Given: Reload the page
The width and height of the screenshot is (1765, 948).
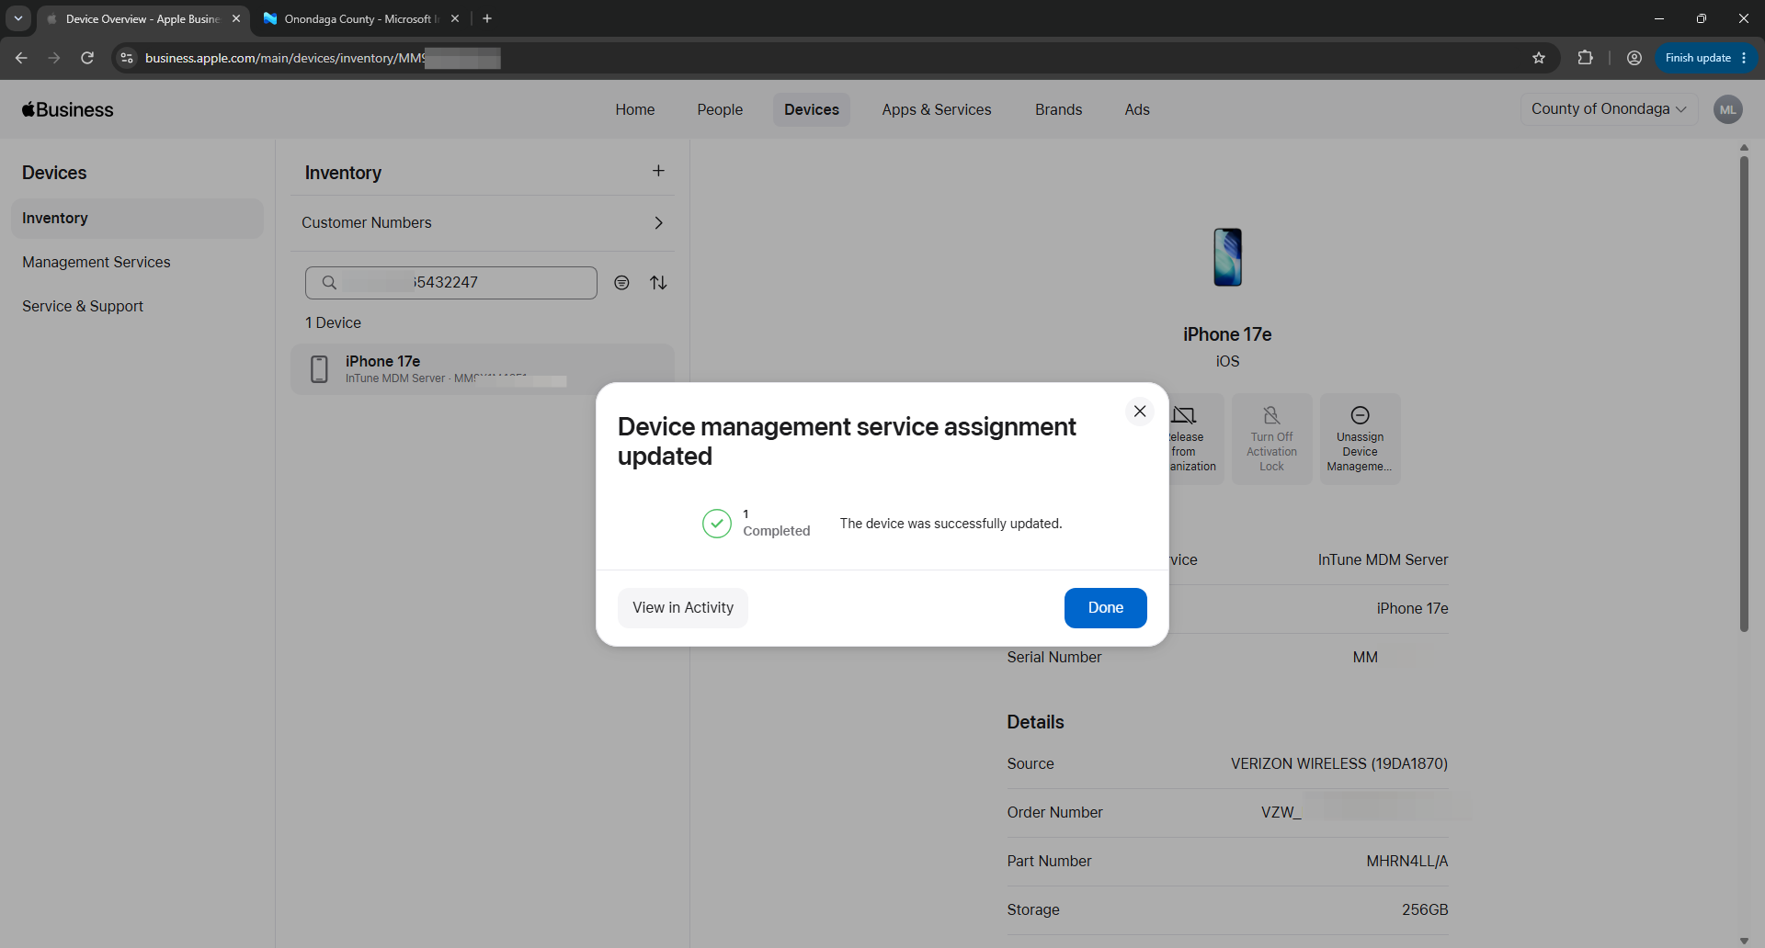Looking at the screenshot, I should (87, 58).
